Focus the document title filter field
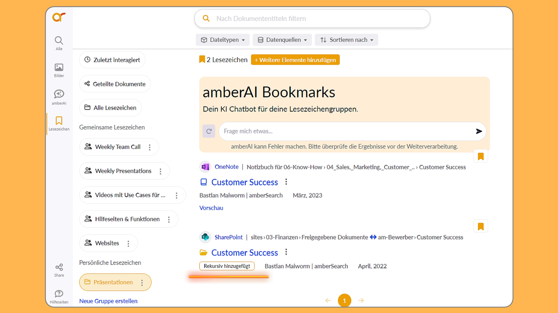Image resolution: width=558 pixels, height=313 pixels. (312, 19)
